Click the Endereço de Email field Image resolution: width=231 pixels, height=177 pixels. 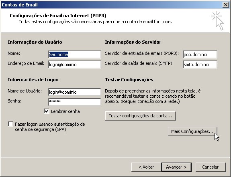click(75, 64)
